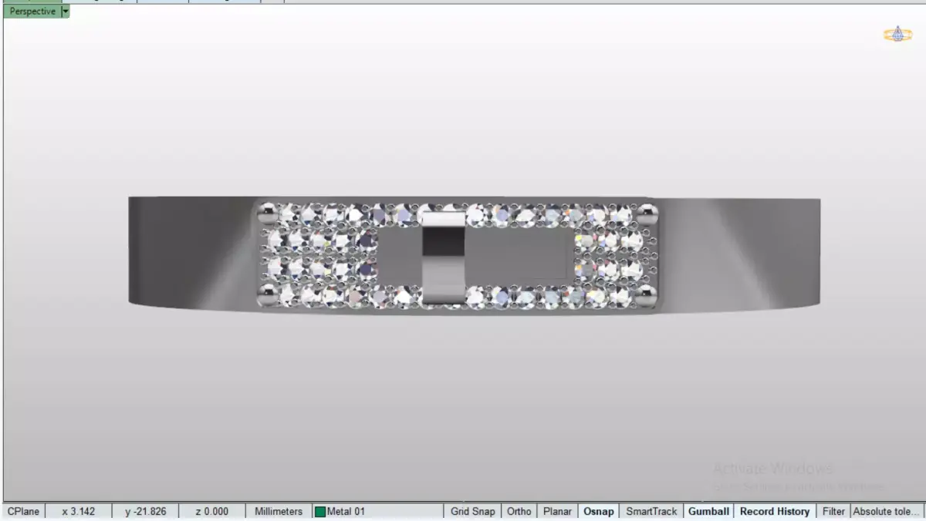Disable Gumball
This screenshot has height=521, width=926.
[x=708, y=511]
